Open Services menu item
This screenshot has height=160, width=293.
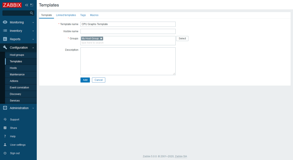click(21, 101)
